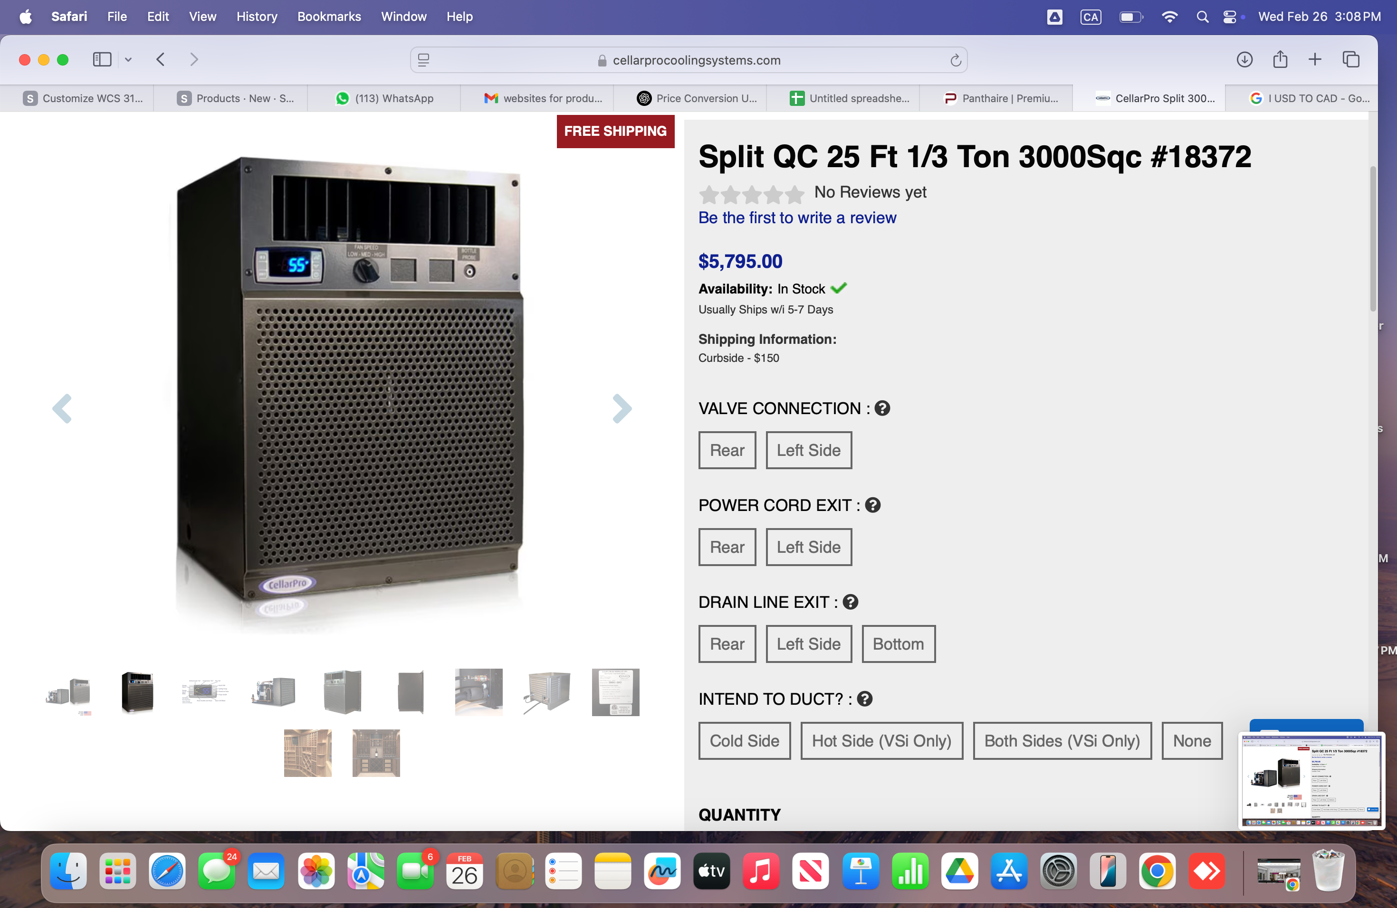Show next product image arrow
This screenshot has height=908, width=1397.
(622, 408)
